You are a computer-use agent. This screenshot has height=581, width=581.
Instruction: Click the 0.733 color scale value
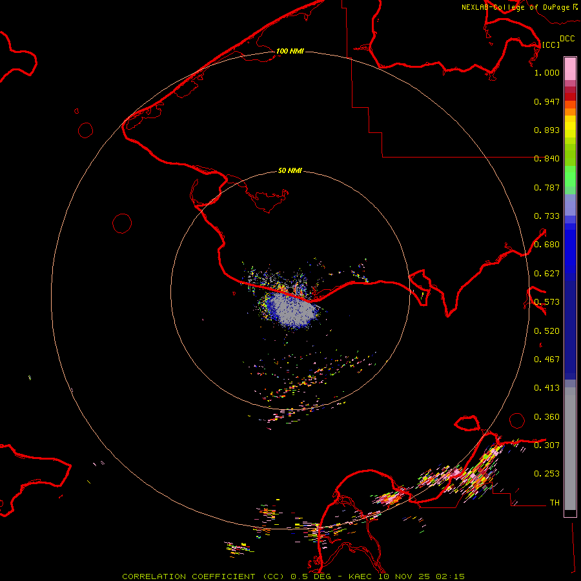pyautogui.click(x=547, y=216)
